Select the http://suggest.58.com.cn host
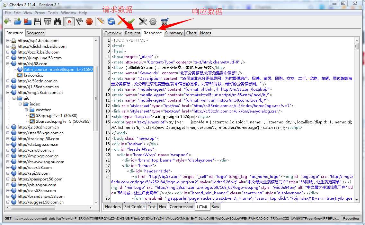365x225 pixels. [x=40, y=202]
